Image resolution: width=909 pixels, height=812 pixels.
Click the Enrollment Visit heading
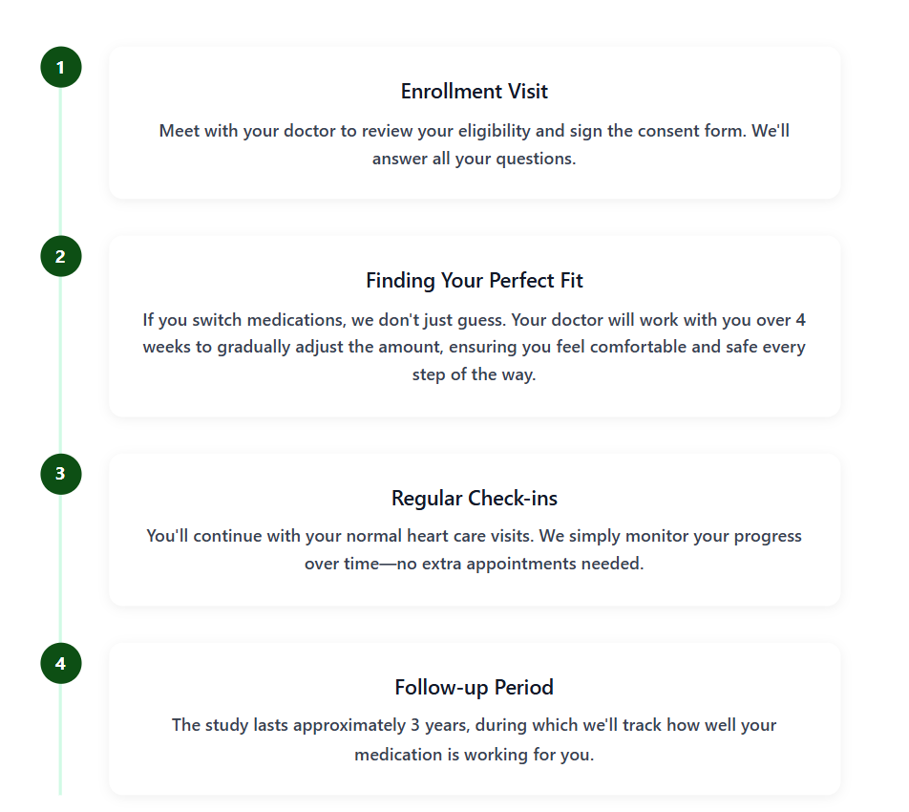475,92
